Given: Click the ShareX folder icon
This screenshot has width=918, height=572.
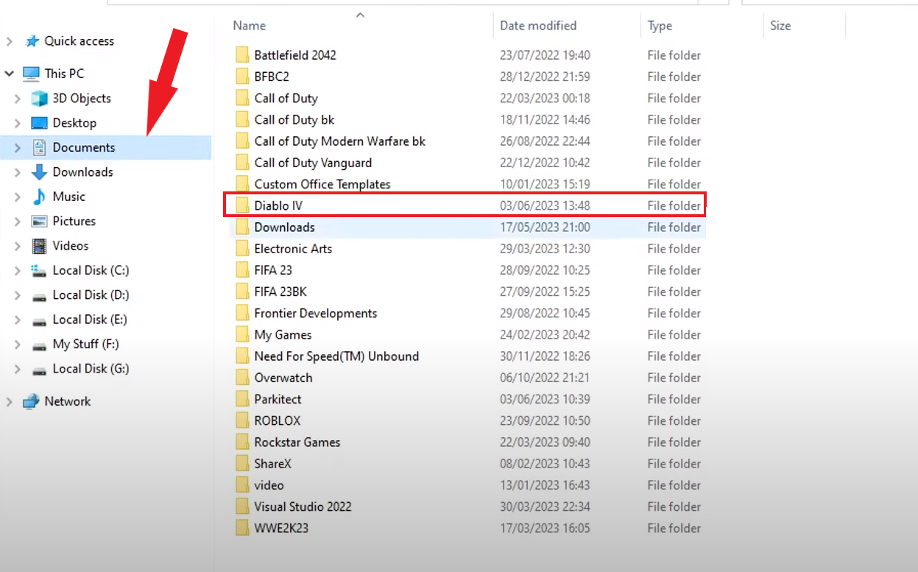Looking at the screenshot, I should pyautogui.click(x=242, y=464).
